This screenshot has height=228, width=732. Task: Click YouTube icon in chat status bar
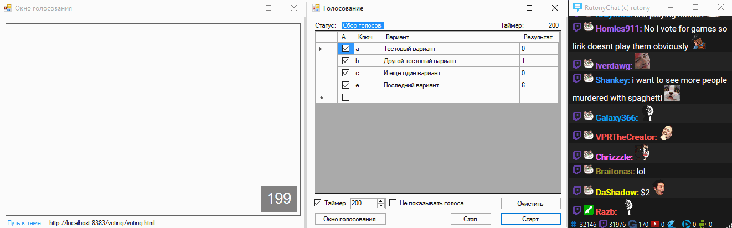(656, 224)
